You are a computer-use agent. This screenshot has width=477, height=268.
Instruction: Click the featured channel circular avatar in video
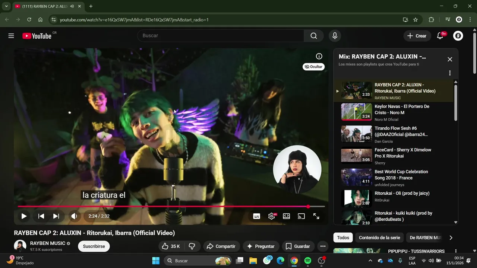297,169
